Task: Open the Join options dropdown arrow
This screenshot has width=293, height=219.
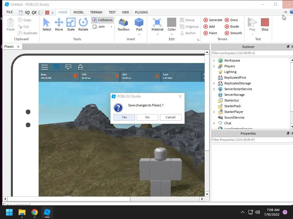Action: tap(111, 27)
